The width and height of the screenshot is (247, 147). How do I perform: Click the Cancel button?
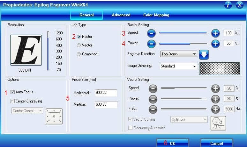(217, 143)
